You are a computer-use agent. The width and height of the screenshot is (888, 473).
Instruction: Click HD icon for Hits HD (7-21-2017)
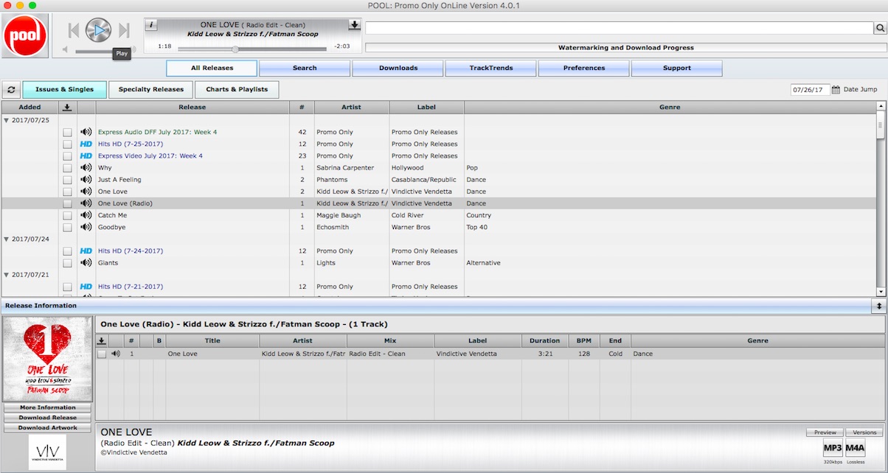coord(86,287)
